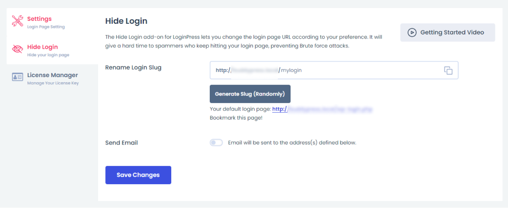Click the 'Login Page Setting' subtitle
Image resolution: width=508 pixels, height=208 pixels.
(x=46, y=27)
